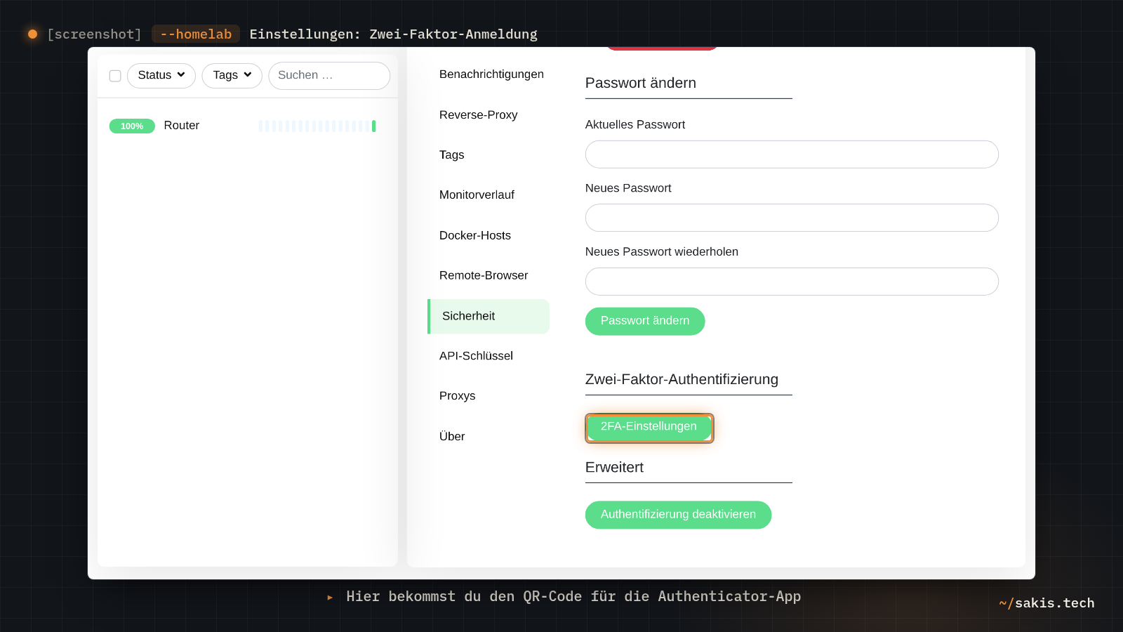Go to Proxys settings
1123x632 pixels.
coord(489,396)
